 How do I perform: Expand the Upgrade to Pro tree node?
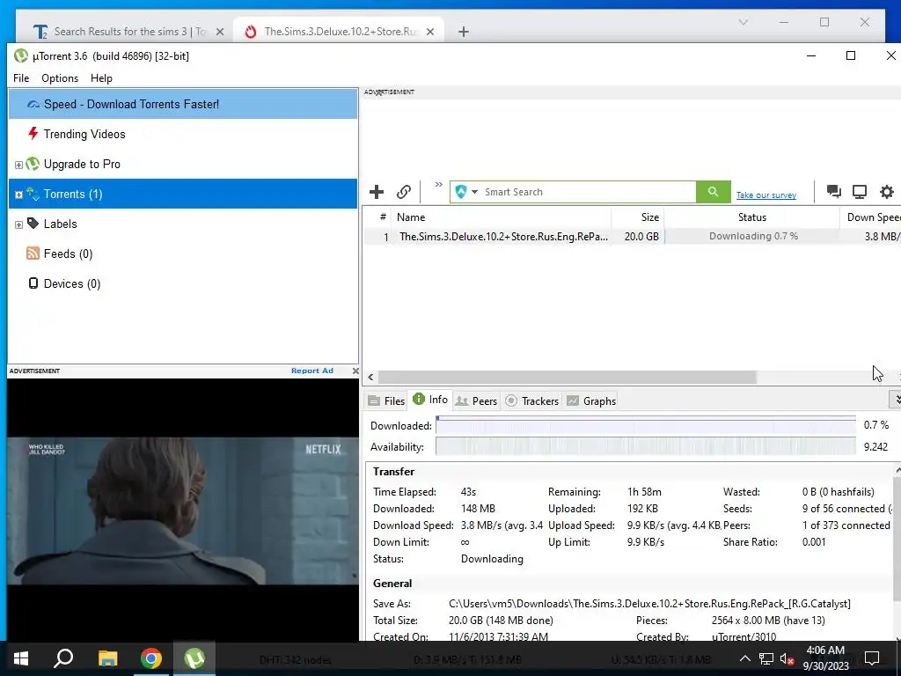(x=18, y=165)
